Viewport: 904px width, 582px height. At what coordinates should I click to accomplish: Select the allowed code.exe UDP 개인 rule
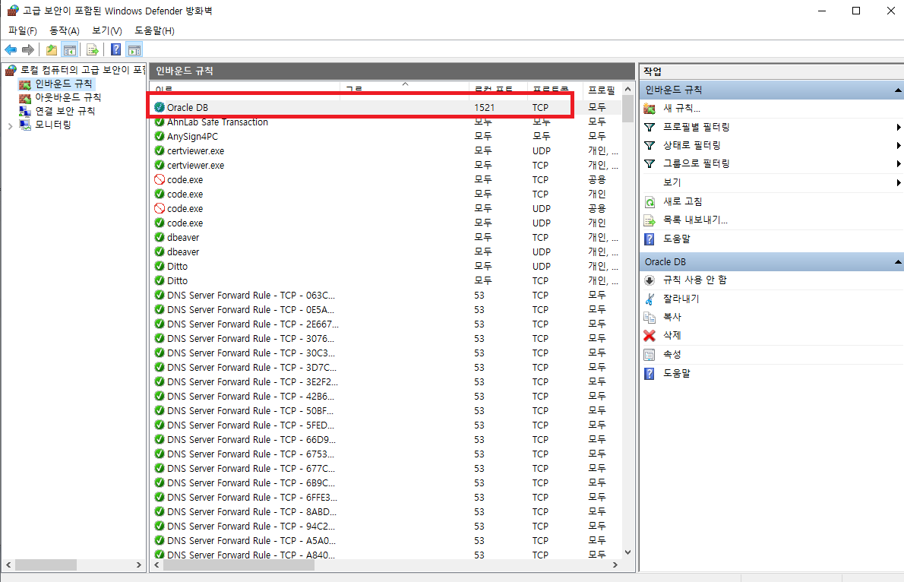(385, 223)
